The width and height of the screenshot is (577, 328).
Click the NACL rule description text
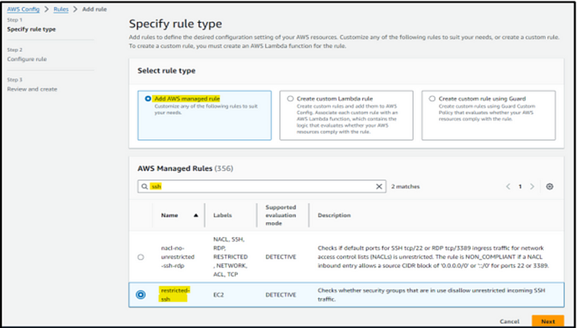433,257
